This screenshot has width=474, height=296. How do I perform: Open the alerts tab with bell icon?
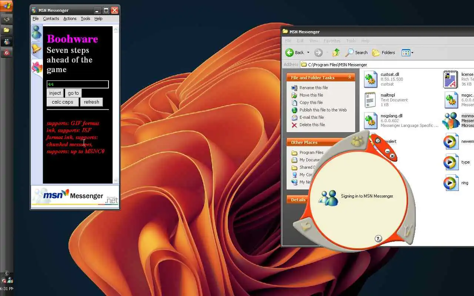point(36,48)
